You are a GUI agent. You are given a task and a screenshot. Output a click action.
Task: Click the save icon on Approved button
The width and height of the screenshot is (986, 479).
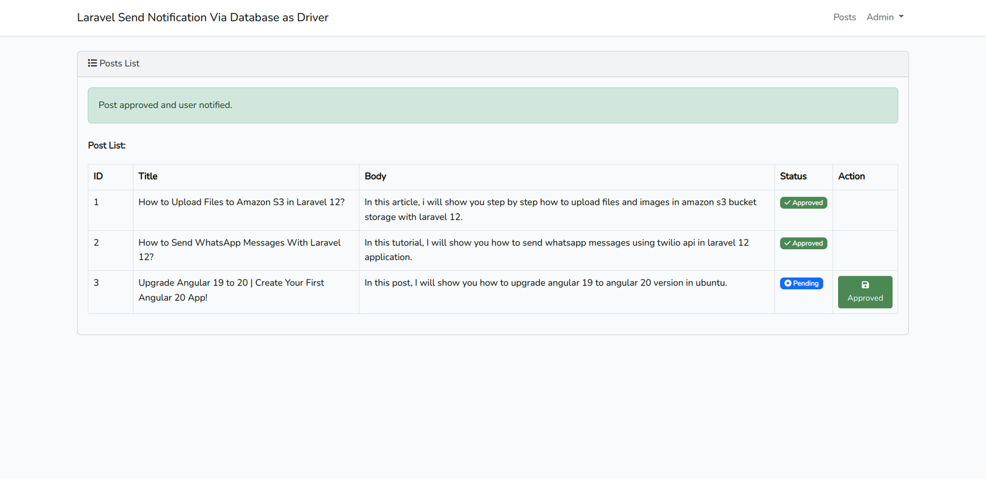(865, 285)
